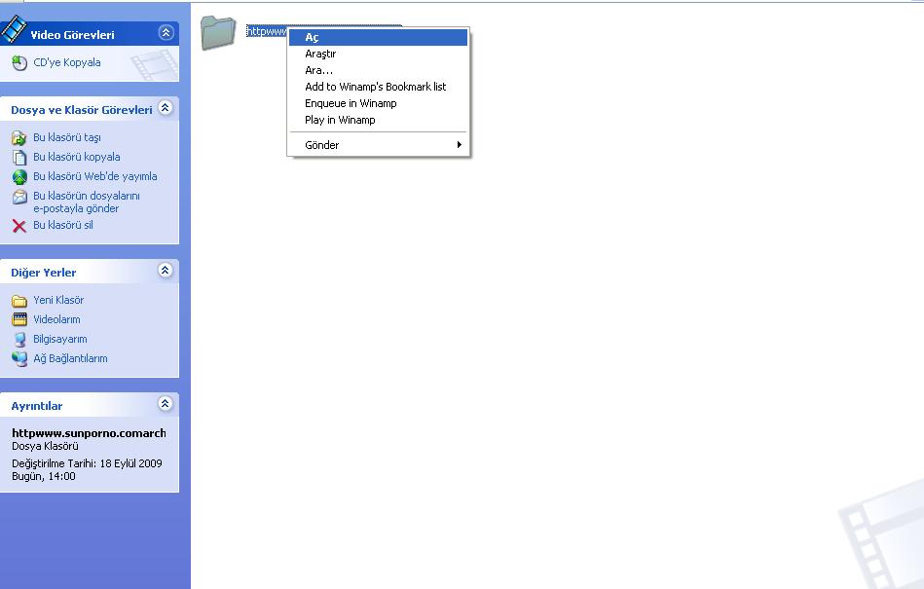Go to Yeni Klasör in Diğer Yerler

[58, 300]
